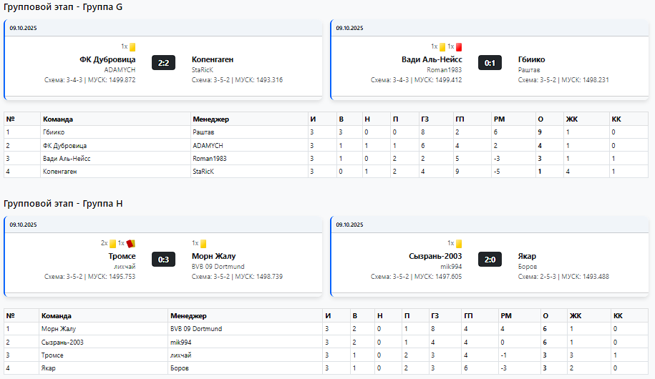Click the yellow card icon above Сызрань-2003

[x=459, y=243]
